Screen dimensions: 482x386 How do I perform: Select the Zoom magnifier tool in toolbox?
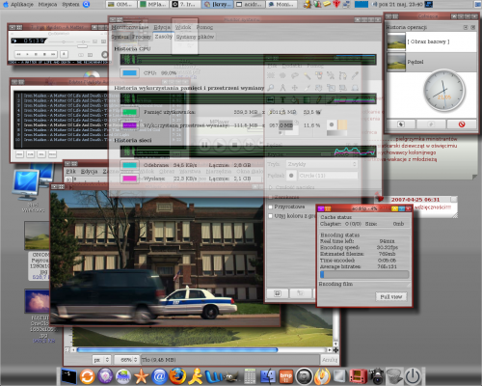[271, 88]
